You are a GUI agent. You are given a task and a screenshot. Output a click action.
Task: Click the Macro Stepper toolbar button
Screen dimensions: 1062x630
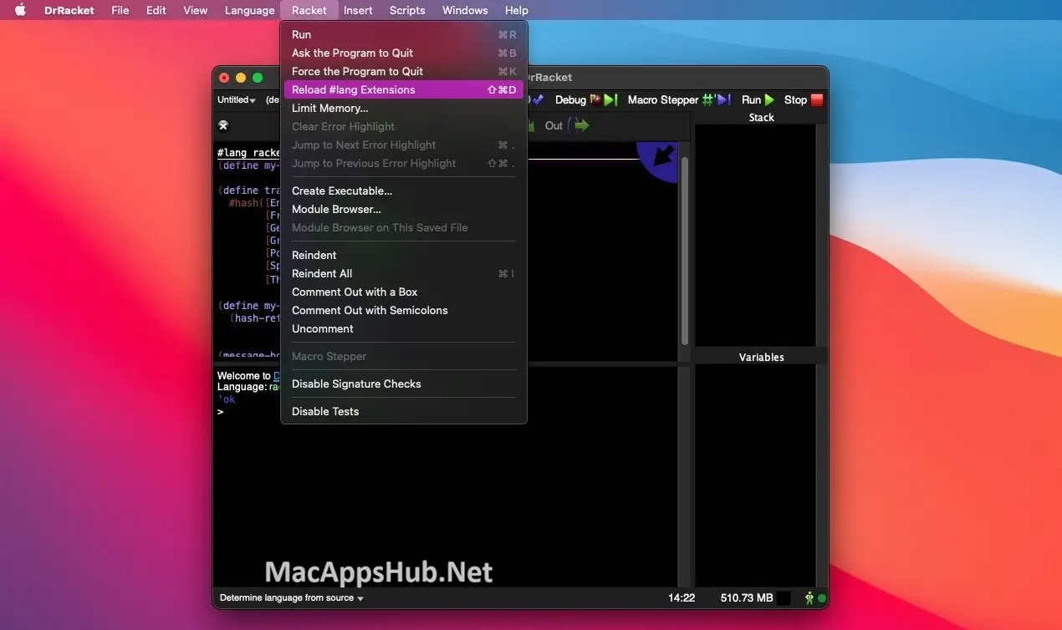tap(678, 99)
